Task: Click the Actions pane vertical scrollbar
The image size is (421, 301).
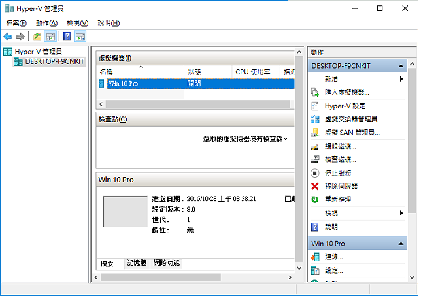Action: [x=412, y=141]
